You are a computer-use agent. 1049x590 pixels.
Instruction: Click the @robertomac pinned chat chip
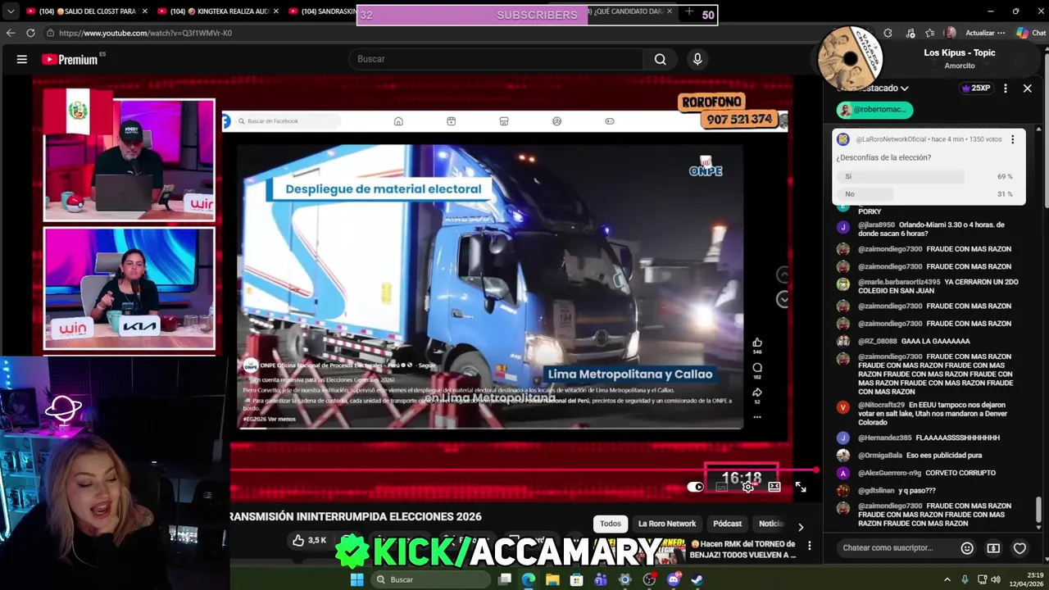point(874,109)
